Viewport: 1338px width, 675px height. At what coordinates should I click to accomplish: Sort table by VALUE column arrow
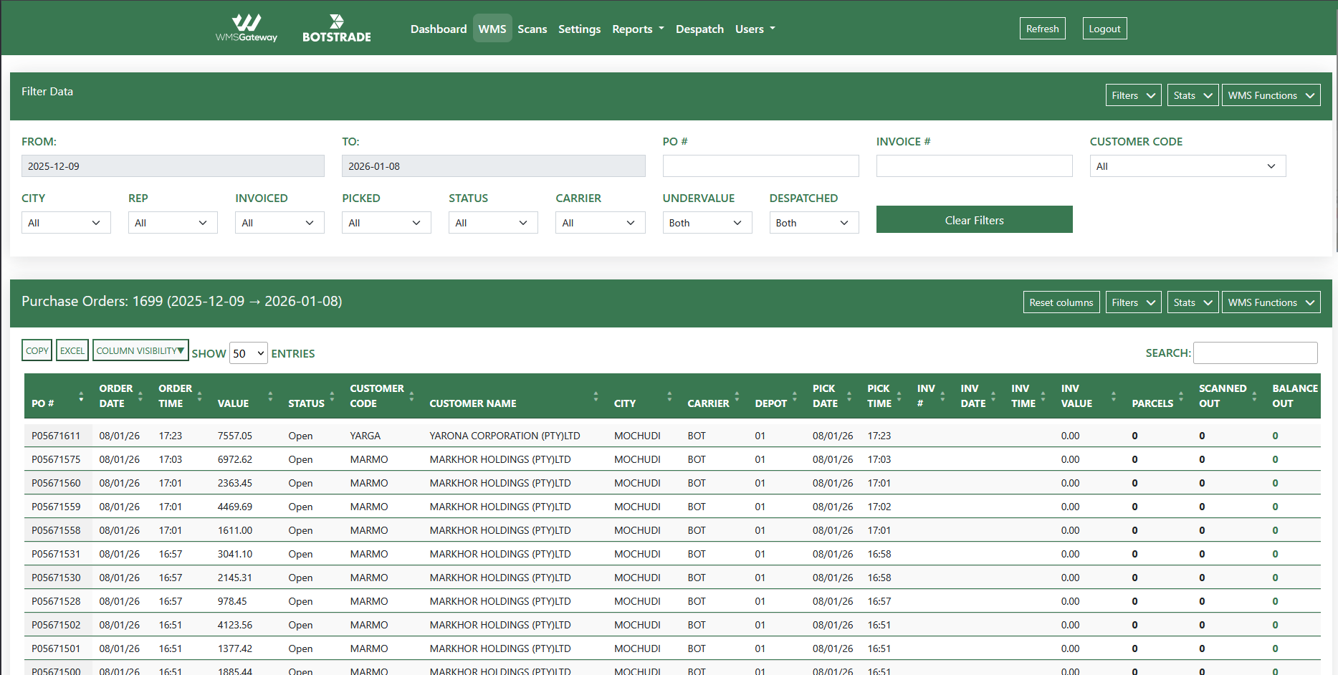tap(270, 396)
